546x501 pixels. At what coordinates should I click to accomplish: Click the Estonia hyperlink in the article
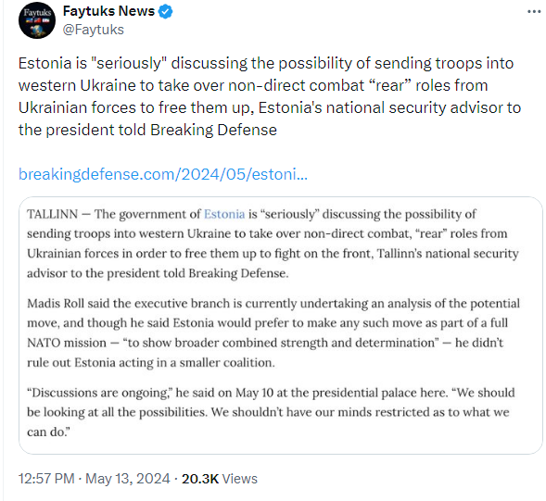tap(224, 214)
